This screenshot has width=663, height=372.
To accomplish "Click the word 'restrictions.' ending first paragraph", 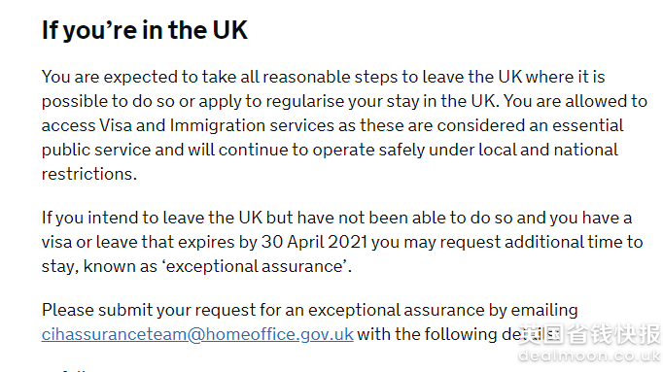I will pyautogui.click(x=89, y=174).
